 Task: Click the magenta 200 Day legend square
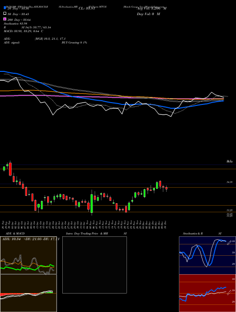5,19
